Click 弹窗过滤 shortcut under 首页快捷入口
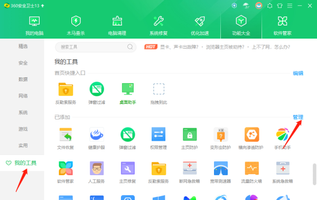The height and width of the screenshot is (200, 317). point(97,93)
